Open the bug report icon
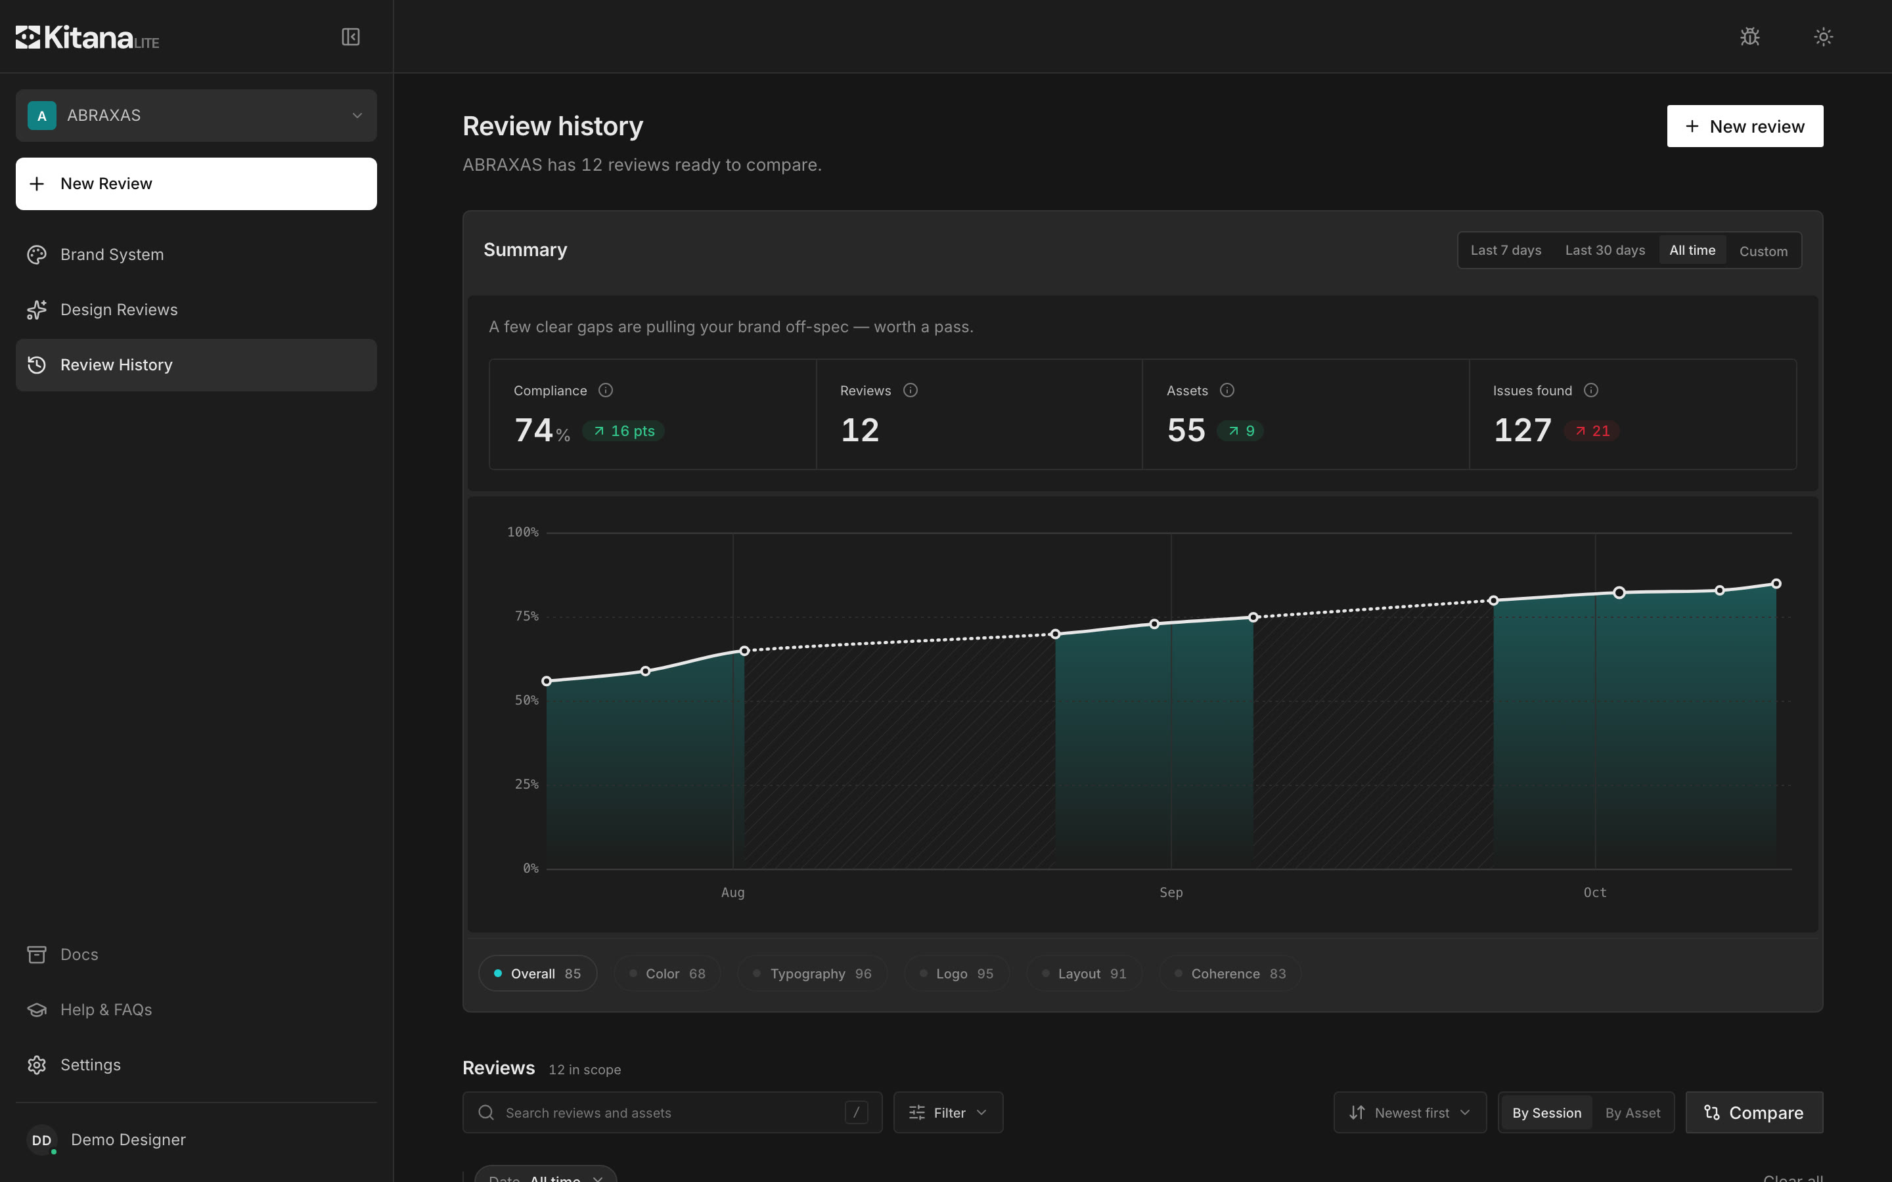Viewport: 1892px width, 1182px height. pyautogui.click(x=1749, y=37)
